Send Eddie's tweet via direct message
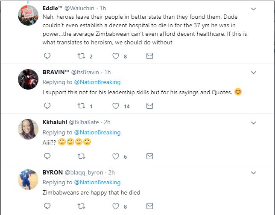Screen dimensions: 275x215 [149, 56]
